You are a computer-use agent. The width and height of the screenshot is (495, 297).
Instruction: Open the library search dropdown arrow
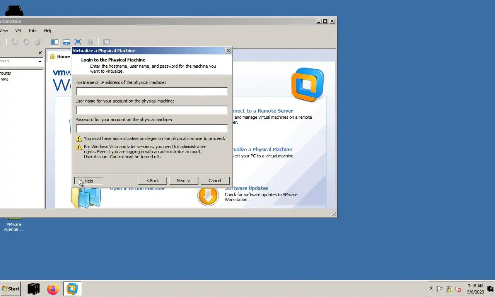tap(39, 61)
